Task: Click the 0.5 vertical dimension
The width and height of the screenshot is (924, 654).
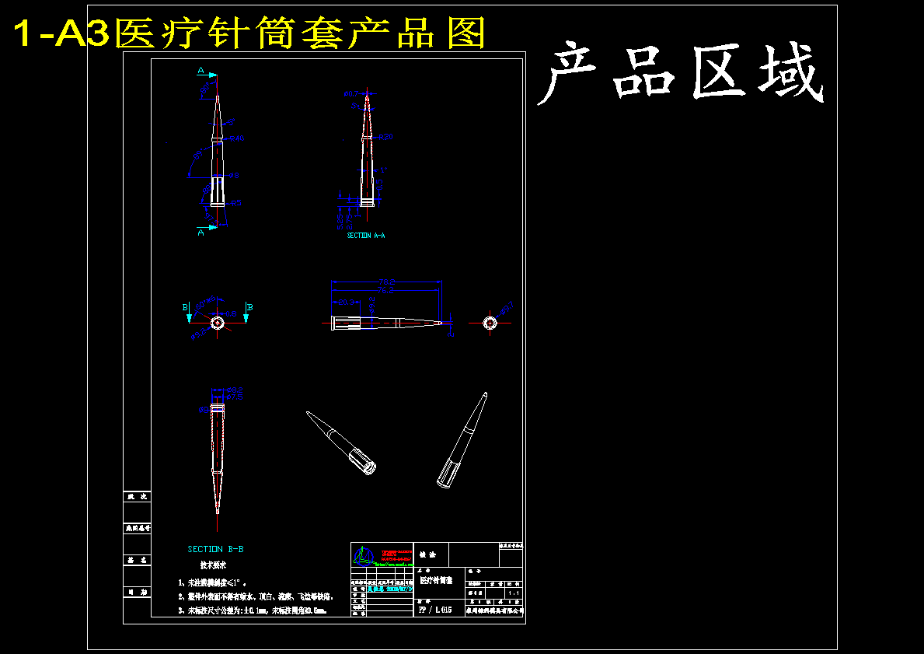Action: tap(381, 184)
